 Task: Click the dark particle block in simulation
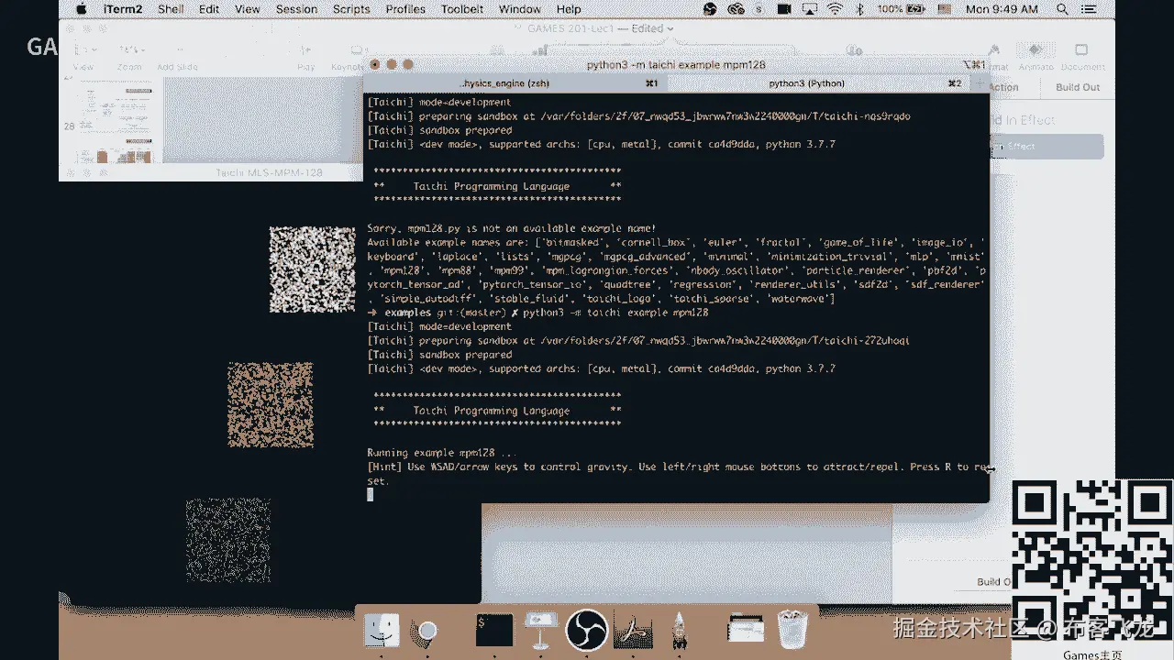[x=228, y=540]
